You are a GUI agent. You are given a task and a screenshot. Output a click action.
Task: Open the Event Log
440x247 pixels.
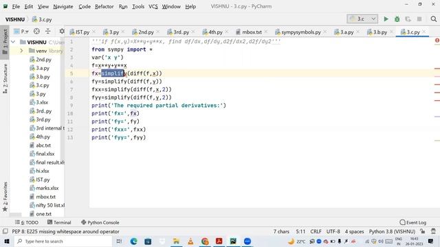(x=413, y=222)
